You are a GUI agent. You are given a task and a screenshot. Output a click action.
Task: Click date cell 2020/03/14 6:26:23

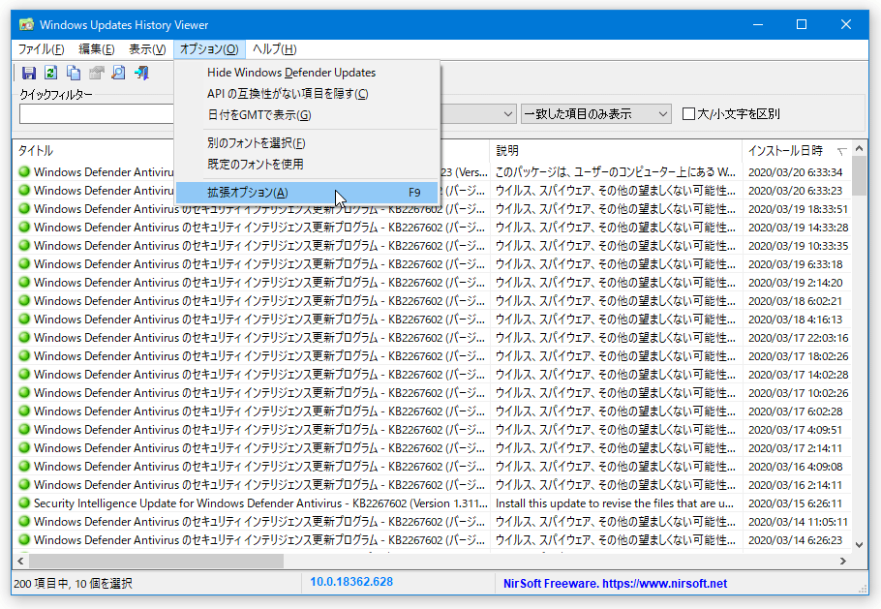point(795,540)
